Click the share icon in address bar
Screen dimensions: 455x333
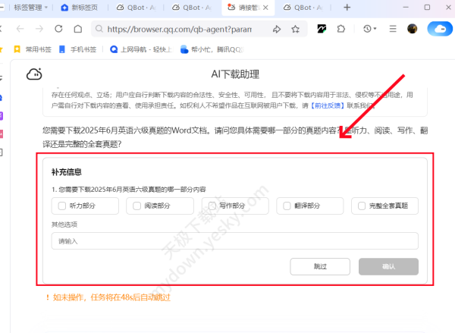(x=276, y=29)
